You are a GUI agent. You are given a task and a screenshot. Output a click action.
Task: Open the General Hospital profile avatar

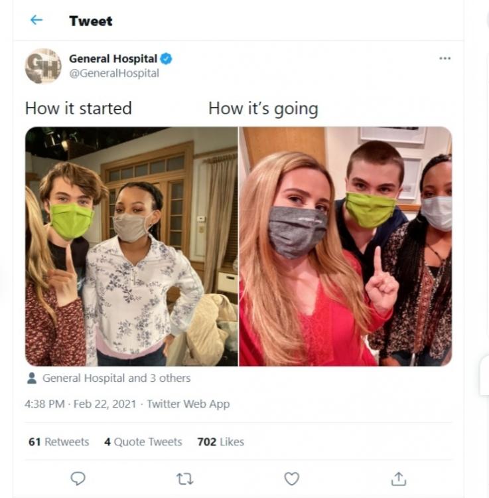point(43,66)
